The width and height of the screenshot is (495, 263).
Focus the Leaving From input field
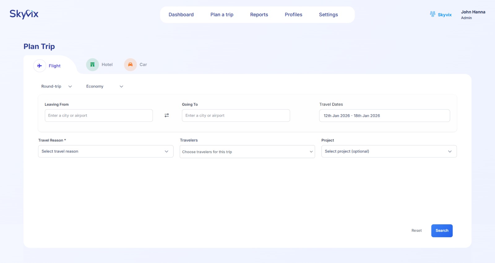(99, 115)
